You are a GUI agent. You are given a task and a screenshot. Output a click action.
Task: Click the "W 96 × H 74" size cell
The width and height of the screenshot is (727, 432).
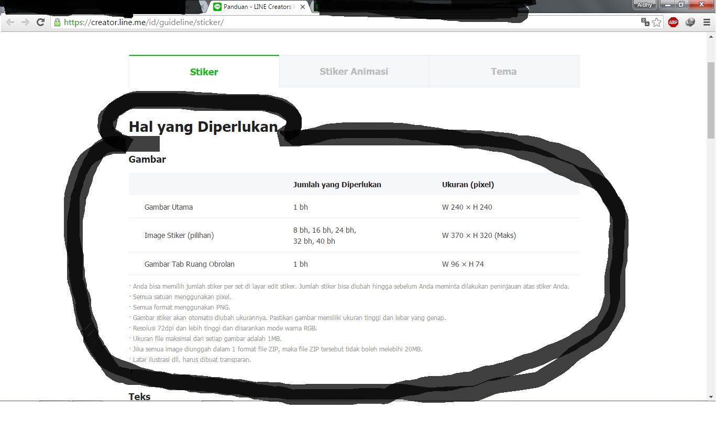[x=463, y=264]
